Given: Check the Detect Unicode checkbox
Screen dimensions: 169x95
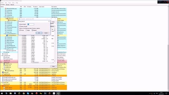Looking at the screenshot, I should pos(20,26).
